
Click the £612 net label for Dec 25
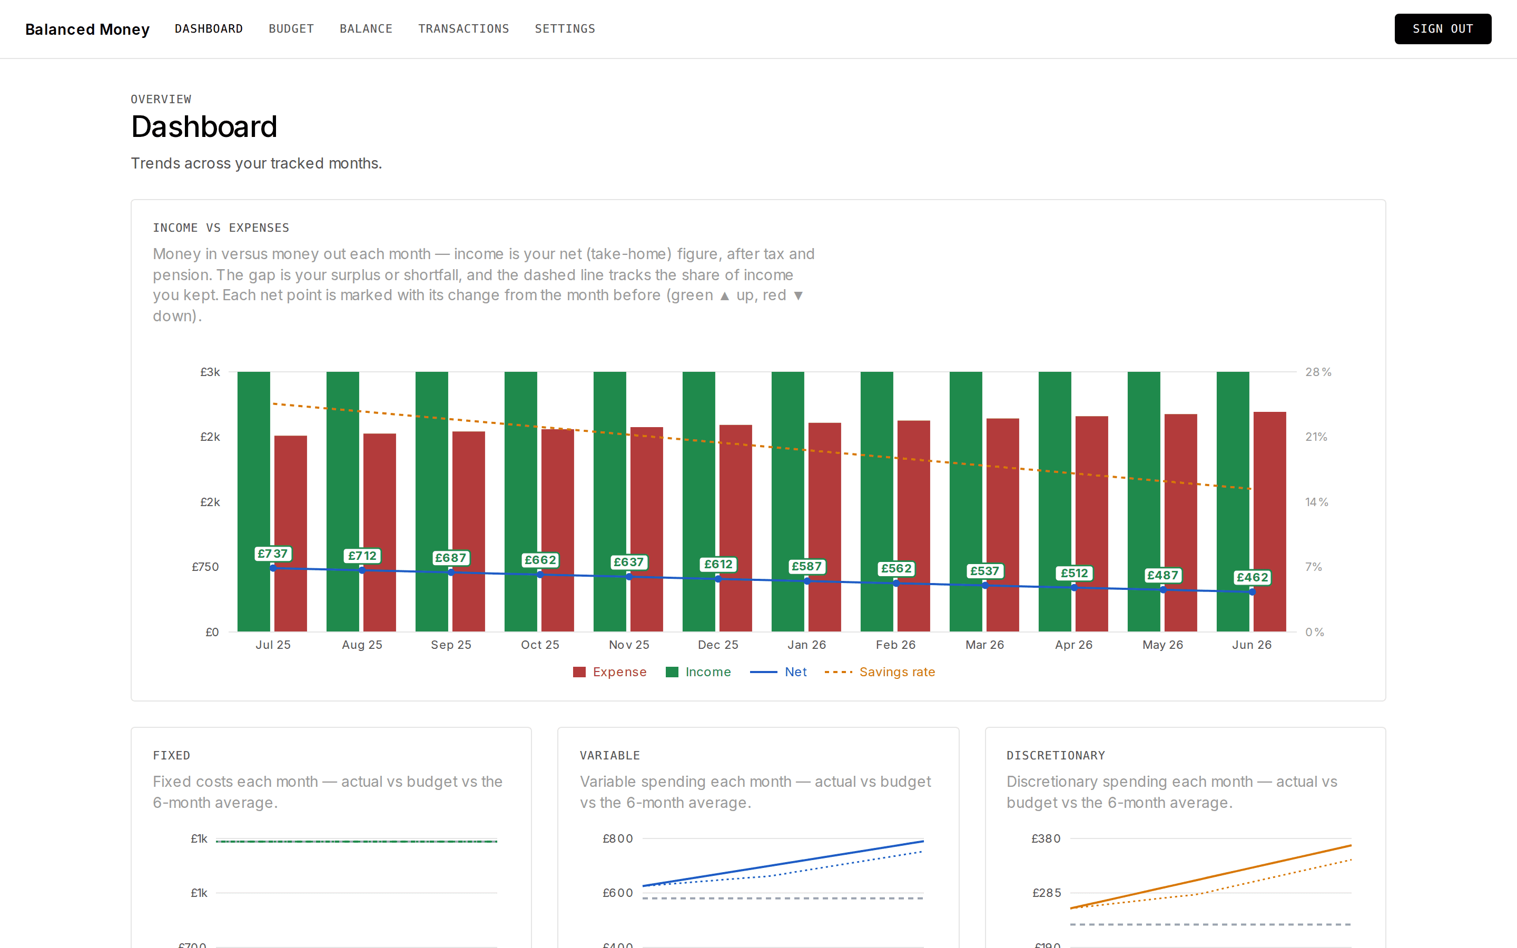(x=718, y=564)
